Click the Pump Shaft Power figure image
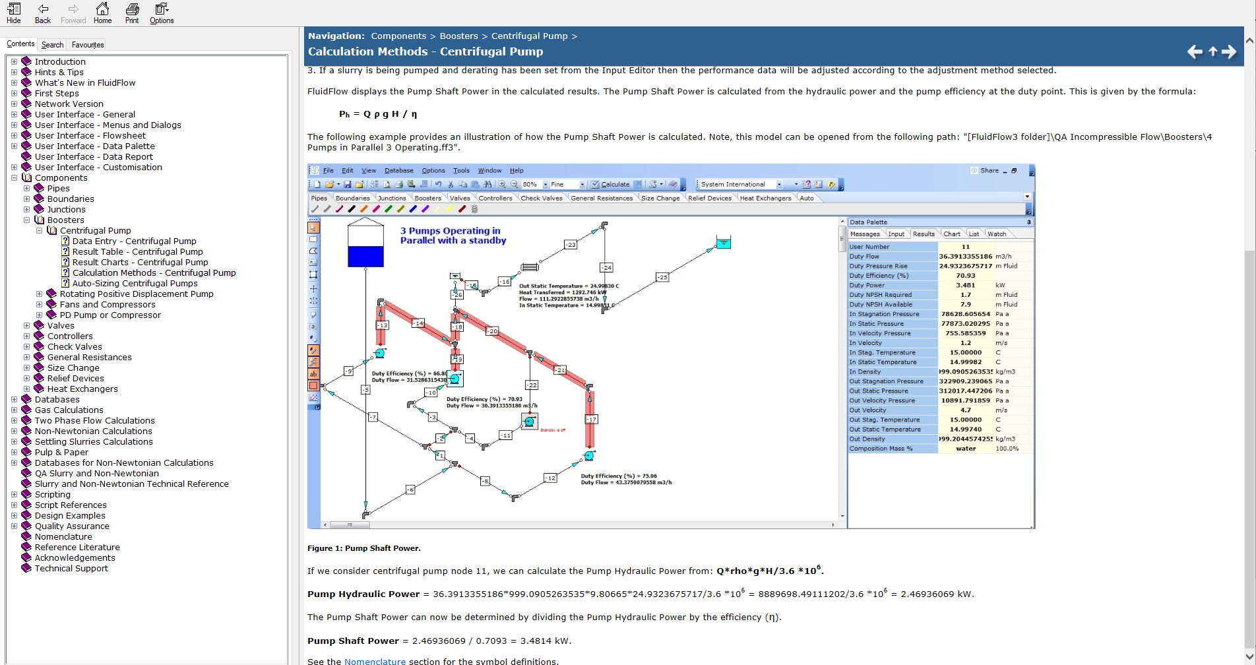Screen dimensions: 1256x665 click(671, 346)
